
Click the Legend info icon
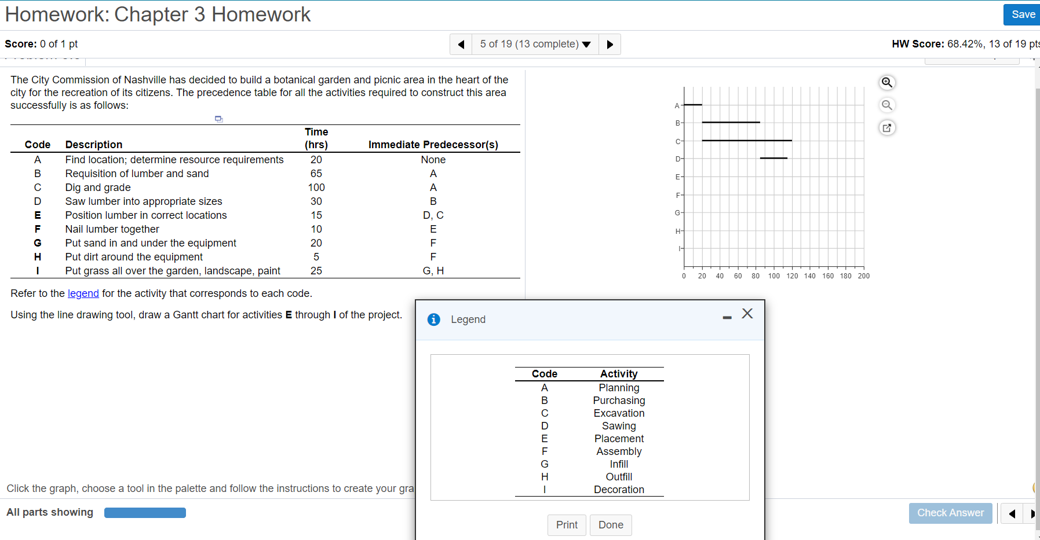pos(433,319)
